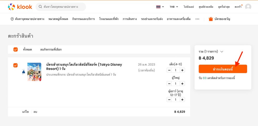Image resolution: width=258 pixels, height=126 pixels.
Task: Click the youth quantity value field
Action: (175, 99)
